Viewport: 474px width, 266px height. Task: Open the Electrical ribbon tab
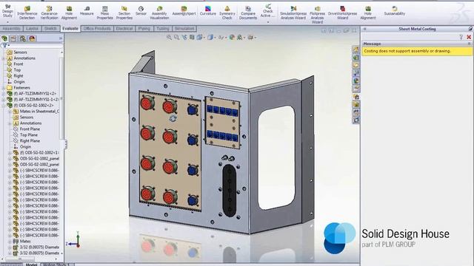coord(124,29)
